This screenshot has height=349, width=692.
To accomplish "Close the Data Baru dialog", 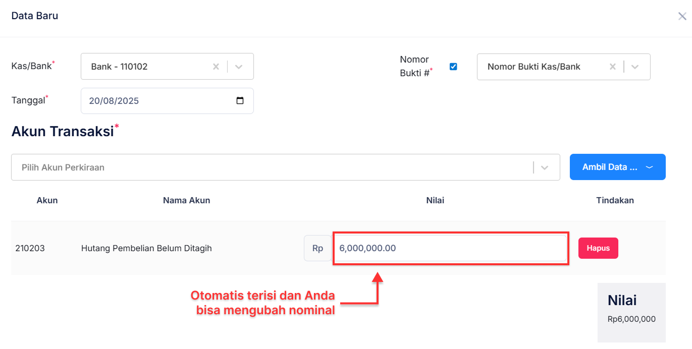I will click(x=682, y=16).
